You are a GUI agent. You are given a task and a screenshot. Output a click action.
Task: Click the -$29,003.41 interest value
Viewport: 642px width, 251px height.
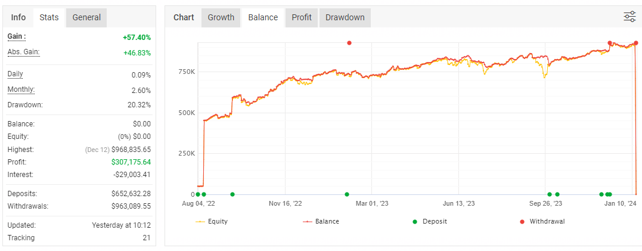point(131,175)
